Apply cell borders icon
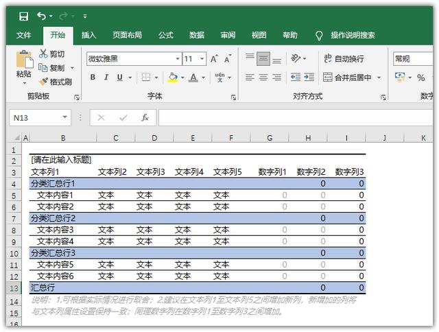 pyautogui.click(x=146, y=78)
